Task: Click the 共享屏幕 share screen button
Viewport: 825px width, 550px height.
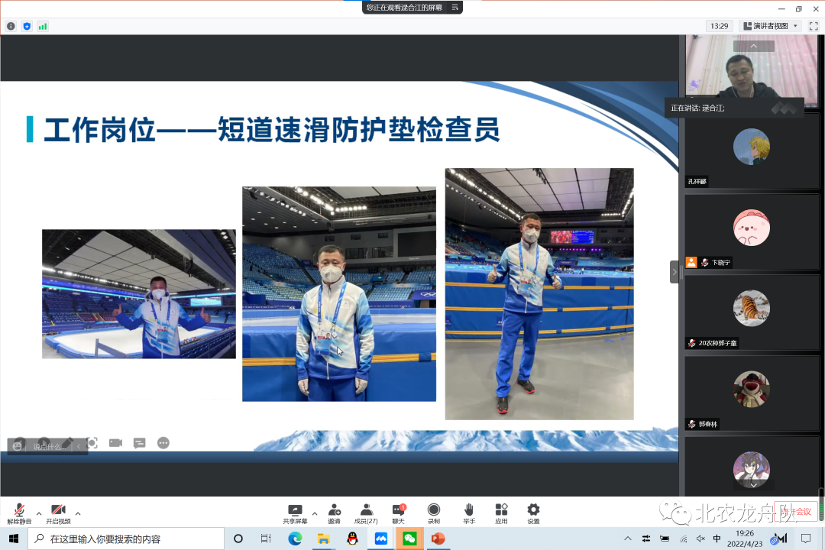Action: [x=295, y=512]
